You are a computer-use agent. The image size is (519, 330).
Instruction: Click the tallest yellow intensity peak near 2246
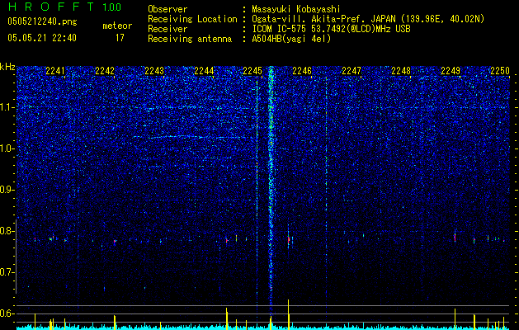click(x=288, y=314)
